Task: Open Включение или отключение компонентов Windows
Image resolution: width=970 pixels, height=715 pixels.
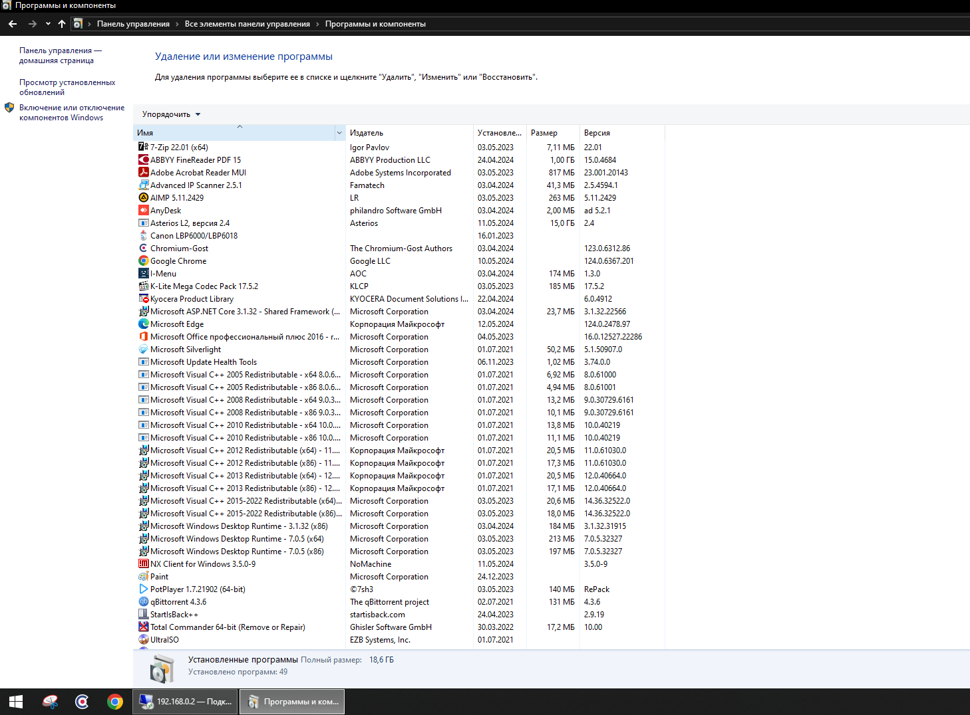Action: coord(71,112)
